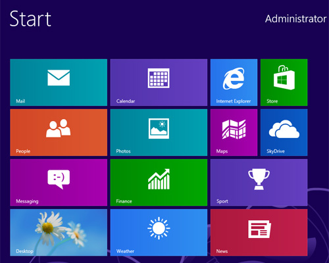Open the Sport trophy tile

point(259,182)
